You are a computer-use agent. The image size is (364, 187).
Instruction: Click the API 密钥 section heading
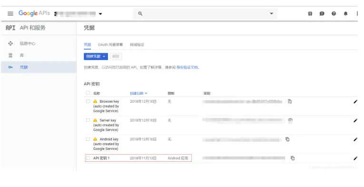[92, 84]
